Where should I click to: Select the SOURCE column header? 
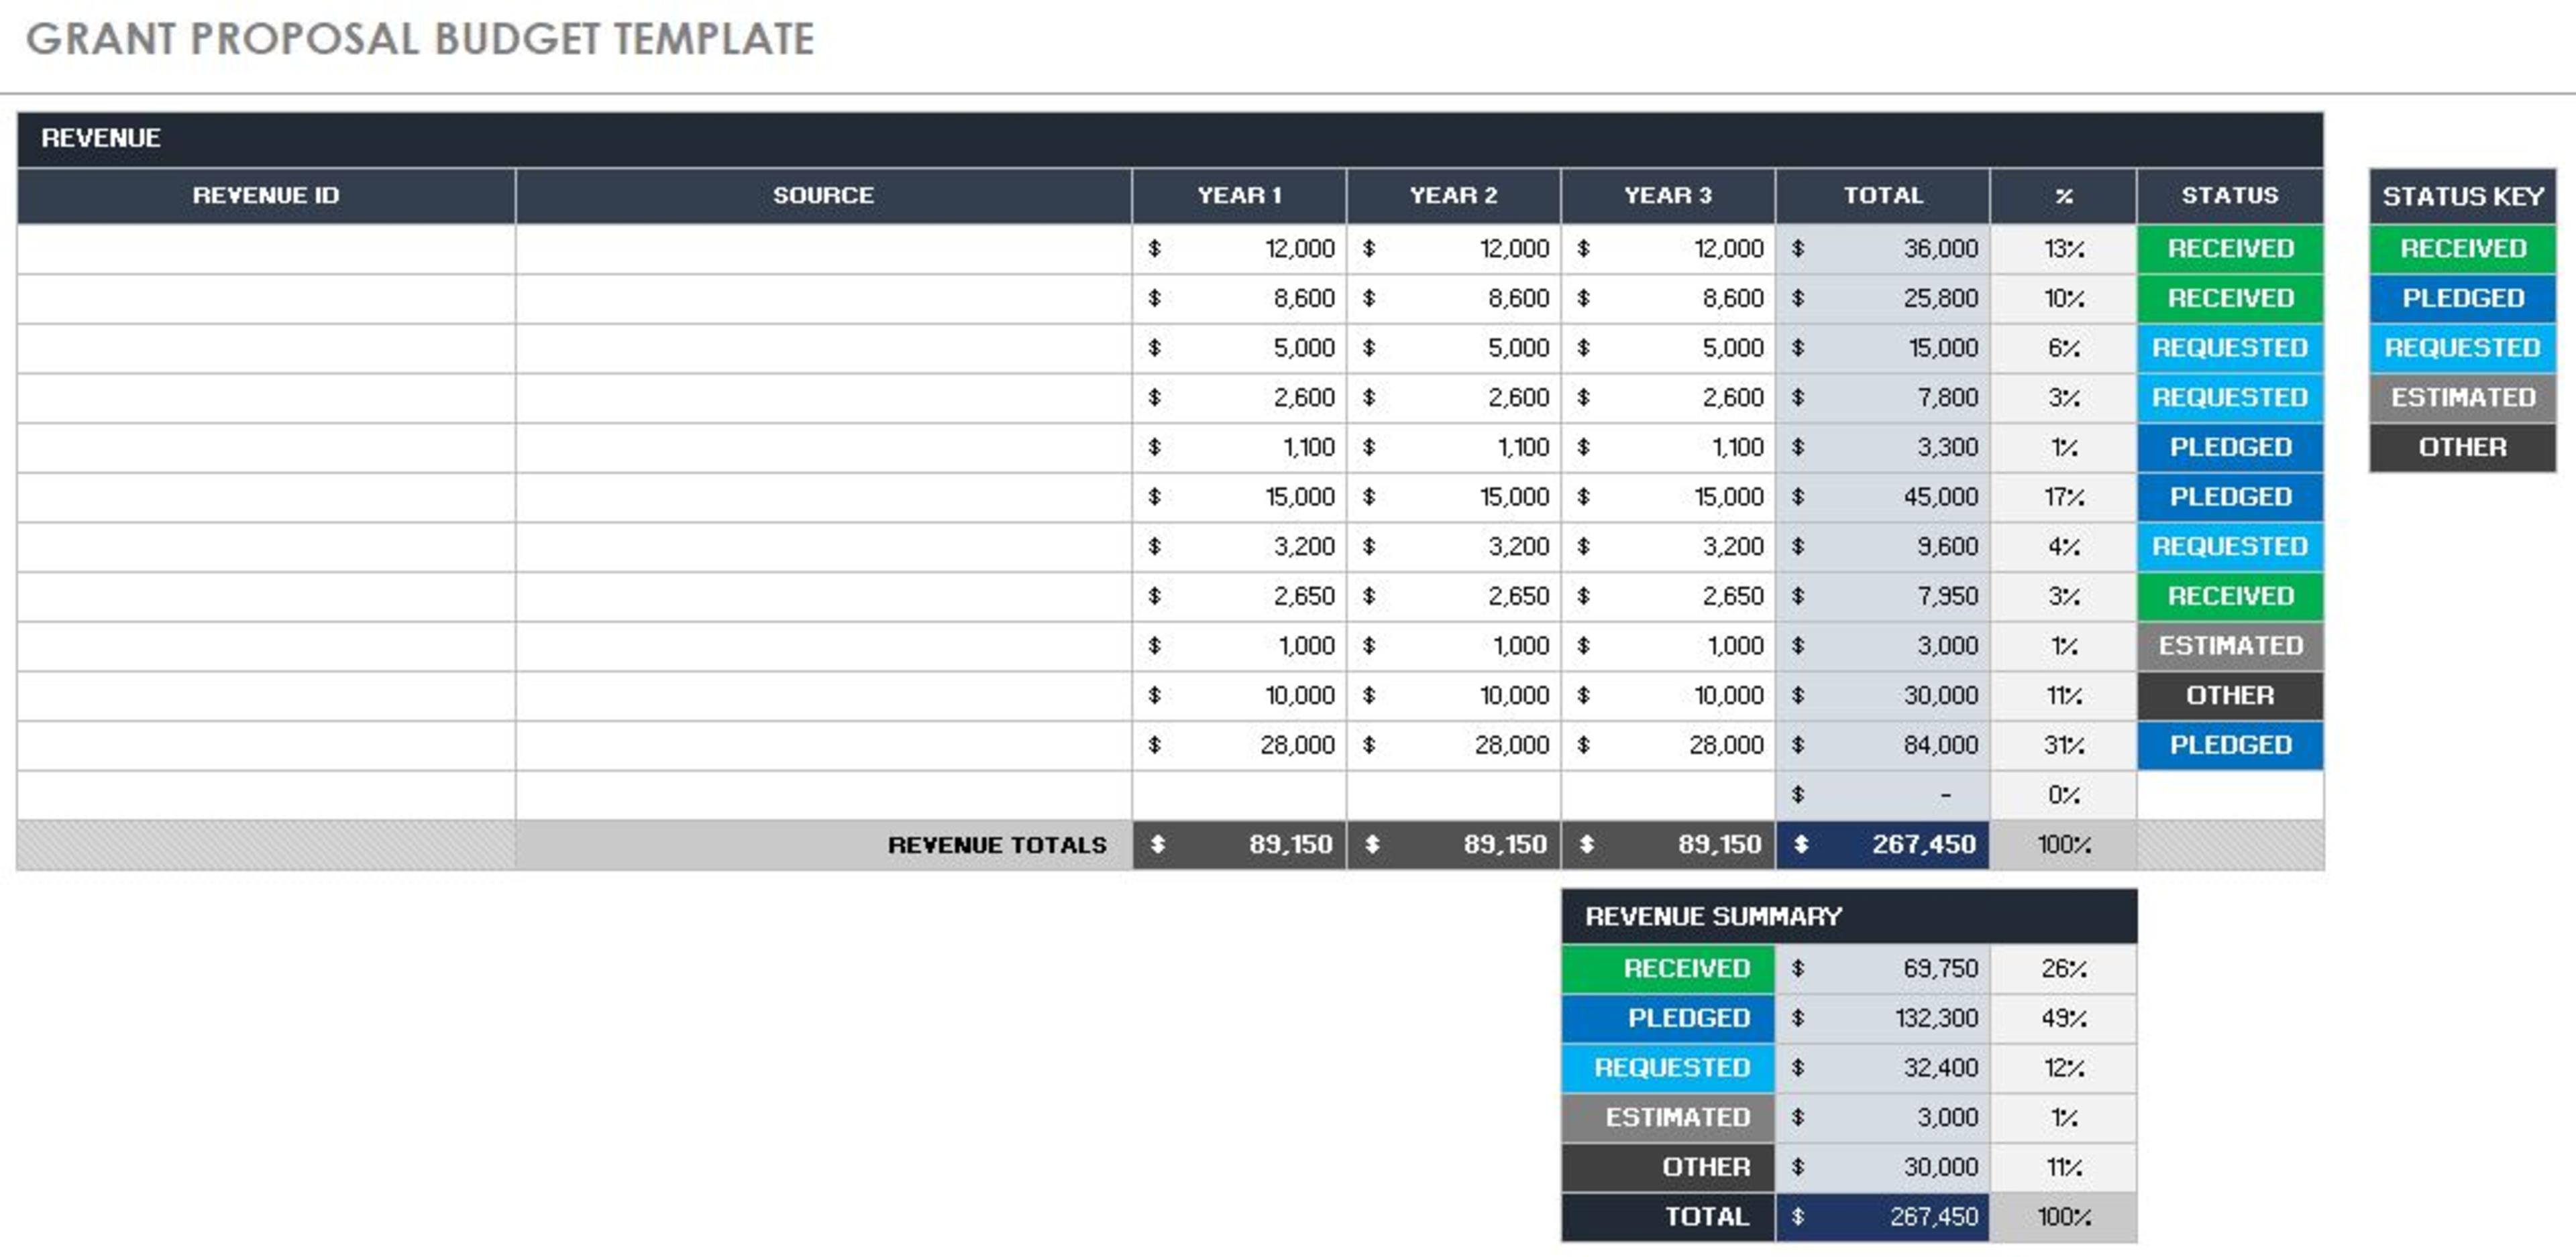click(x=823, y=196)
